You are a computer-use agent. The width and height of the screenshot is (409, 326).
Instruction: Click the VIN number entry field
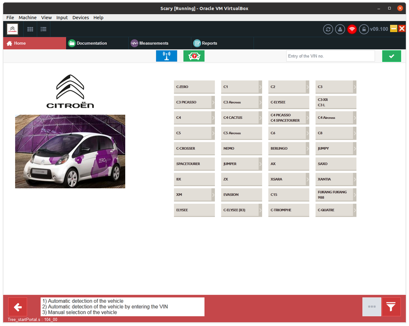330,56
